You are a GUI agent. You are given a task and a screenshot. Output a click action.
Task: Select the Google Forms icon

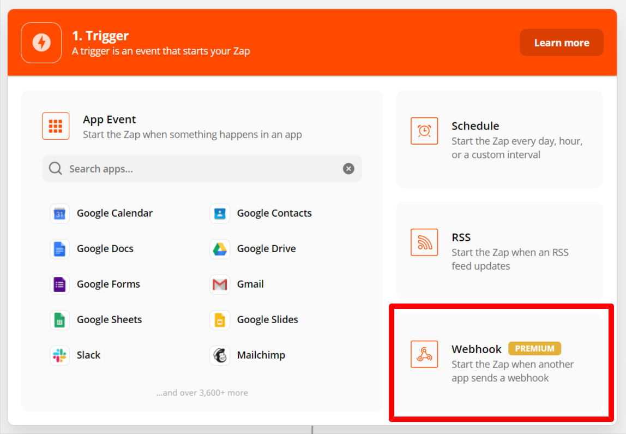(59, 284)
